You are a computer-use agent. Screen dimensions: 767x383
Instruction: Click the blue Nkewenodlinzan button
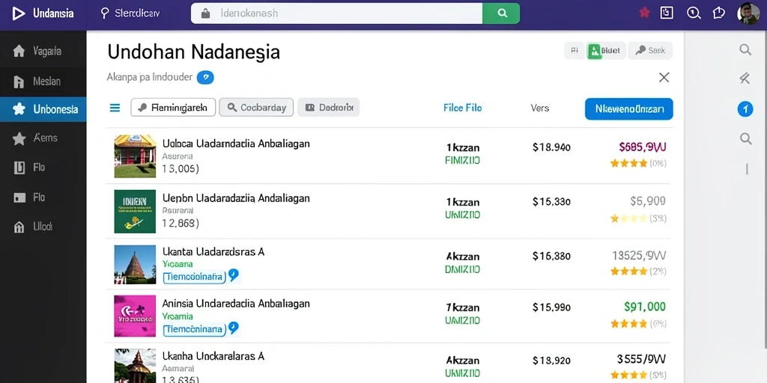click(628, 109)
